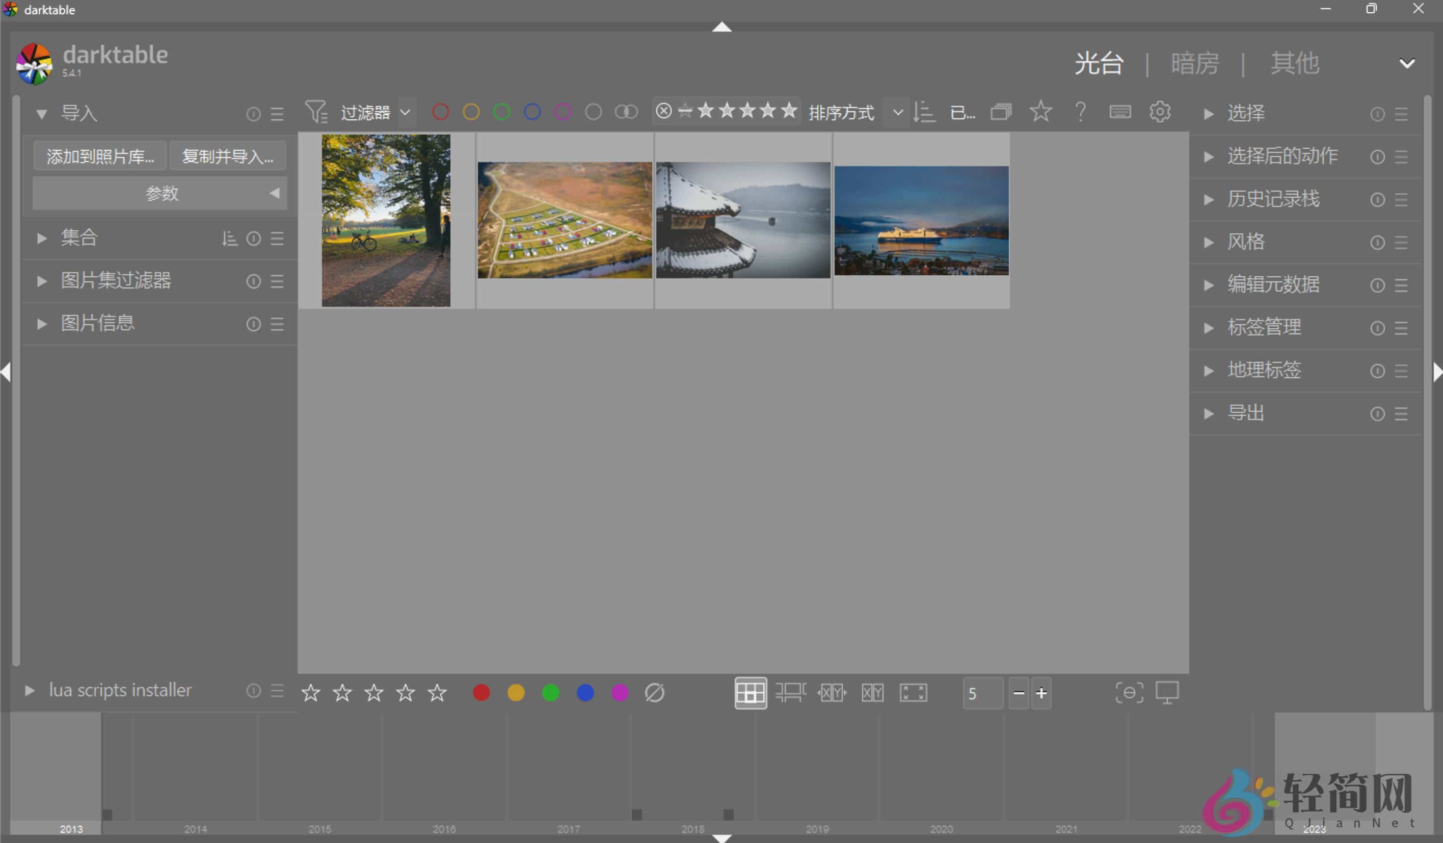Toggle focus peaking detection icon
The image size is (1443, 843).
(1129, 692)
